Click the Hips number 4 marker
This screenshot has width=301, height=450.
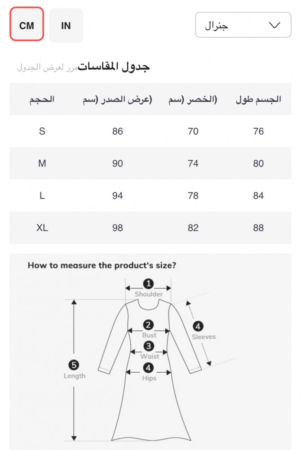click(x=149, y=368)
